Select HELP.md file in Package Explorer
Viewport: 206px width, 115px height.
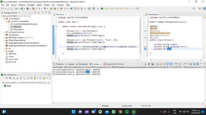coord(12,54)
